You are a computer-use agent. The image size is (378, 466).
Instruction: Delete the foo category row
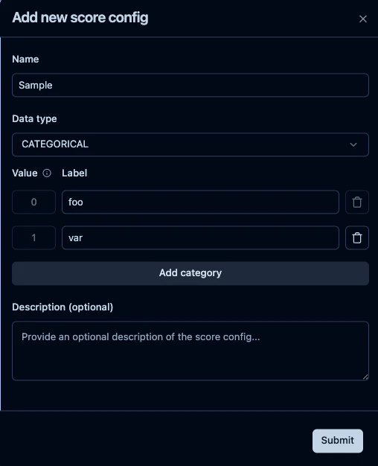[357, 202]
